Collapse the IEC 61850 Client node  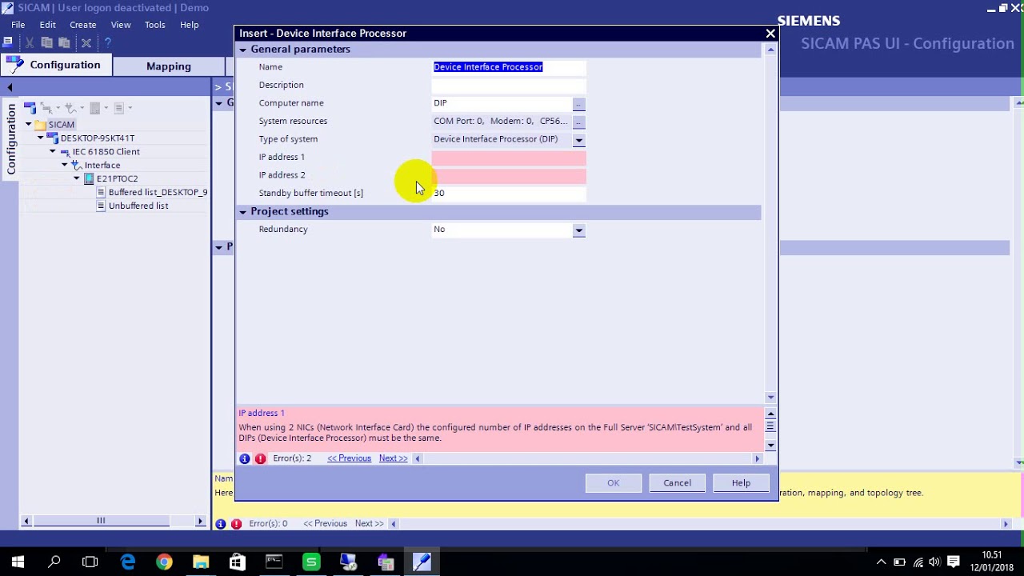53,151
